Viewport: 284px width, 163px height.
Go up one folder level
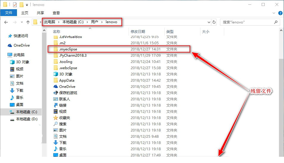coord(28,22)
